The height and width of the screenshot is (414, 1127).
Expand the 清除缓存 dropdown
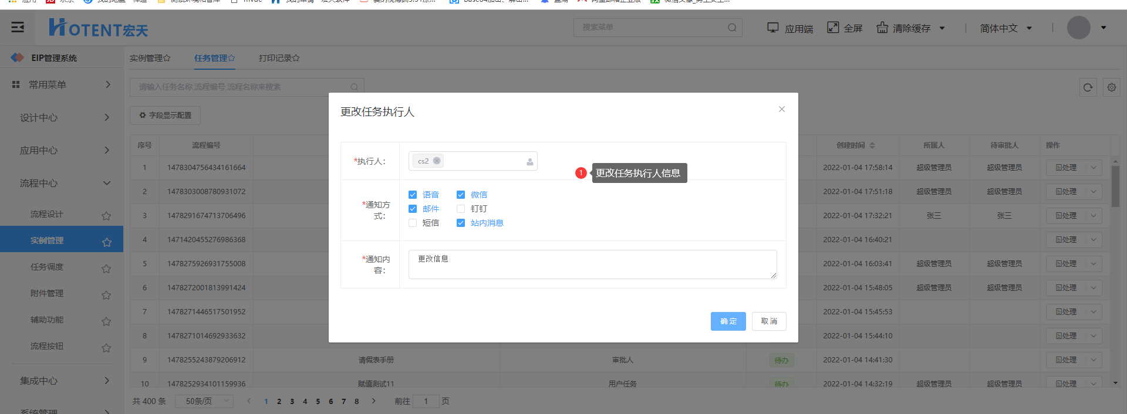pos(942,28)
